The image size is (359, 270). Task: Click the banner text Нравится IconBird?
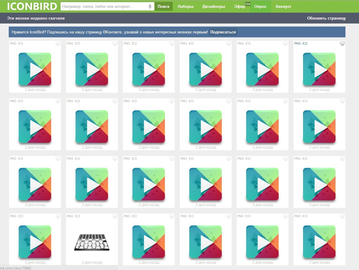[x=29, y=32]
